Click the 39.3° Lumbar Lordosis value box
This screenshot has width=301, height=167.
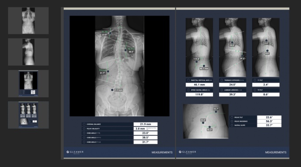point(232,94)
